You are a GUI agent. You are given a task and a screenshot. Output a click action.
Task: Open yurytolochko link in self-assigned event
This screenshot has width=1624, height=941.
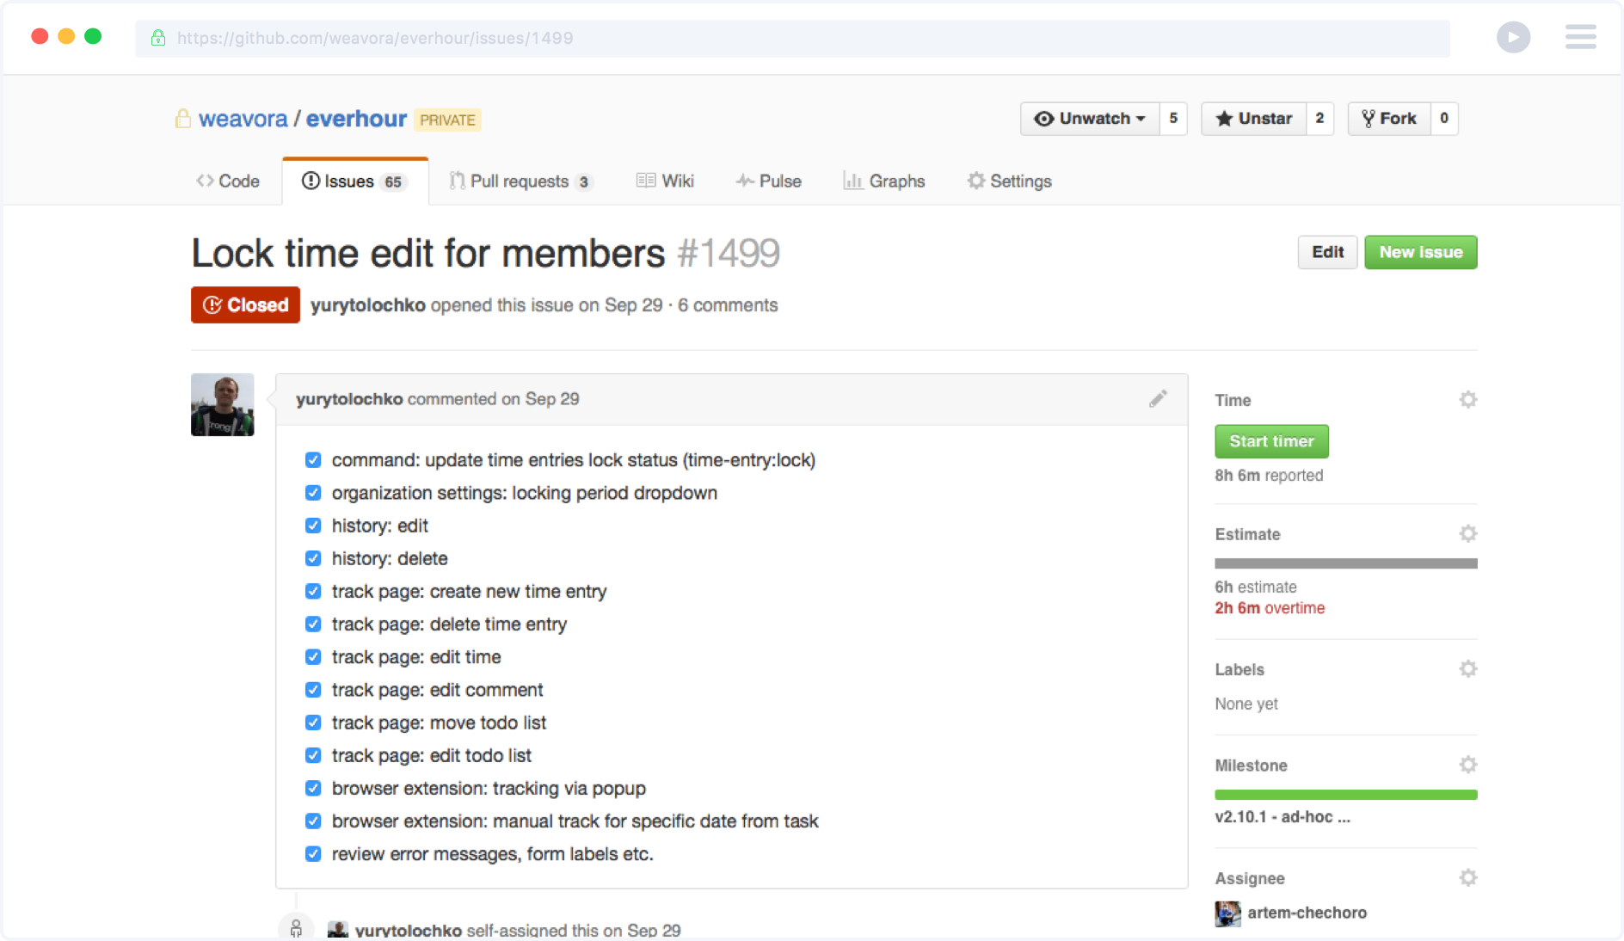tap(409, 931)
